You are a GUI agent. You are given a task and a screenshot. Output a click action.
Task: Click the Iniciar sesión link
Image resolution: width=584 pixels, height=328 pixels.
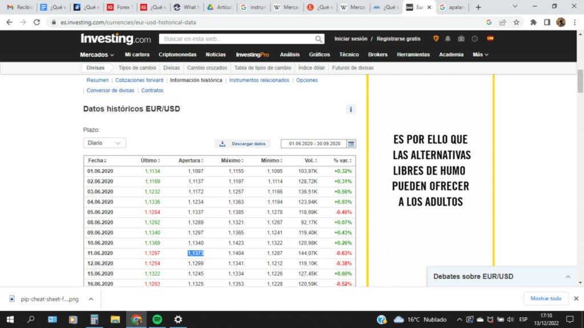click(351, 39)
